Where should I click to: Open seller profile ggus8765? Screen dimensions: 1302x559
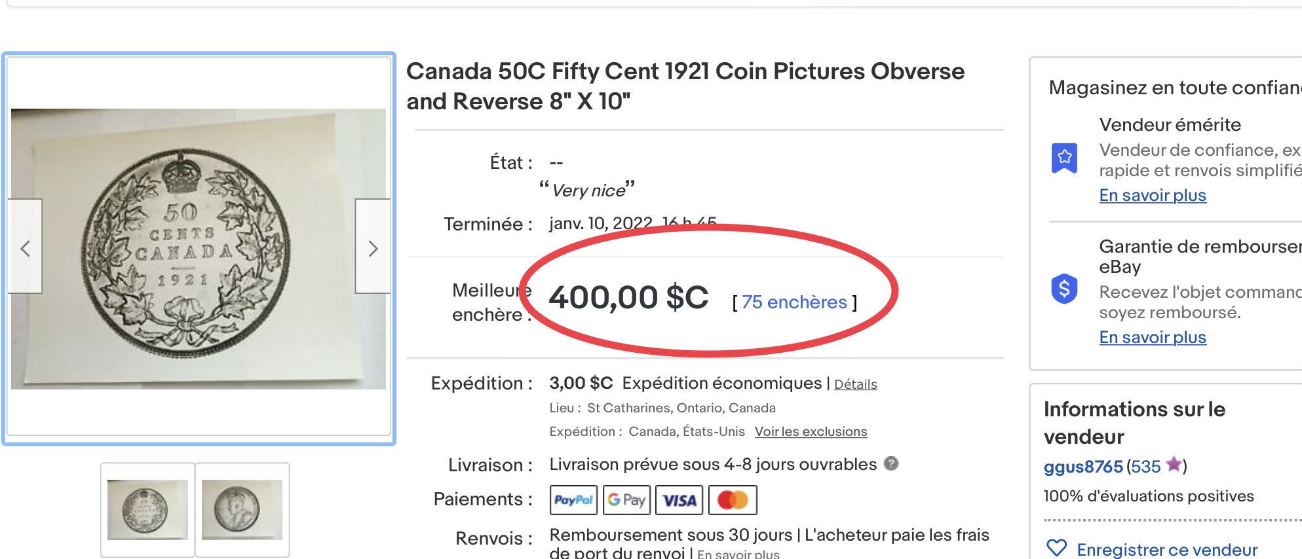coord(1083,467)
